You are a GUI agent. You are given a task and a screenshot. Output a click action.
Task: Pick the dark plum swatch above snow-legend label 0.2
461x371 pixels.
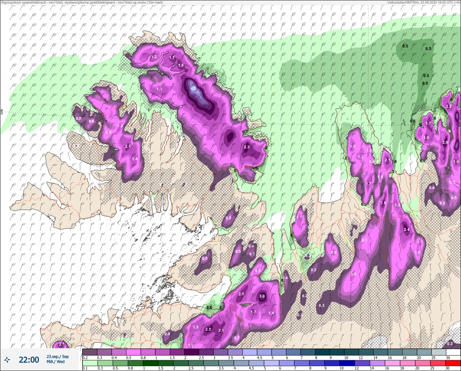[x=90, y=352]
